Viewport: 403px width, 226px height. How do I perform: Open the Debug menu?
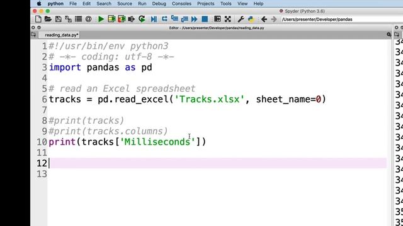pyautogui.click(x=159, y=4)
